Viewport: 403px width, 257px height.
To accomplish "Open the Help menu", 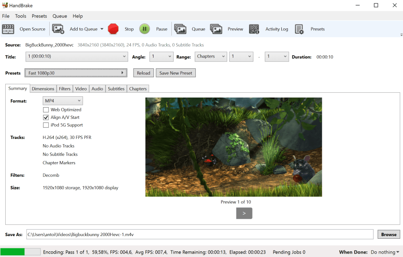I will coord(78,16).
